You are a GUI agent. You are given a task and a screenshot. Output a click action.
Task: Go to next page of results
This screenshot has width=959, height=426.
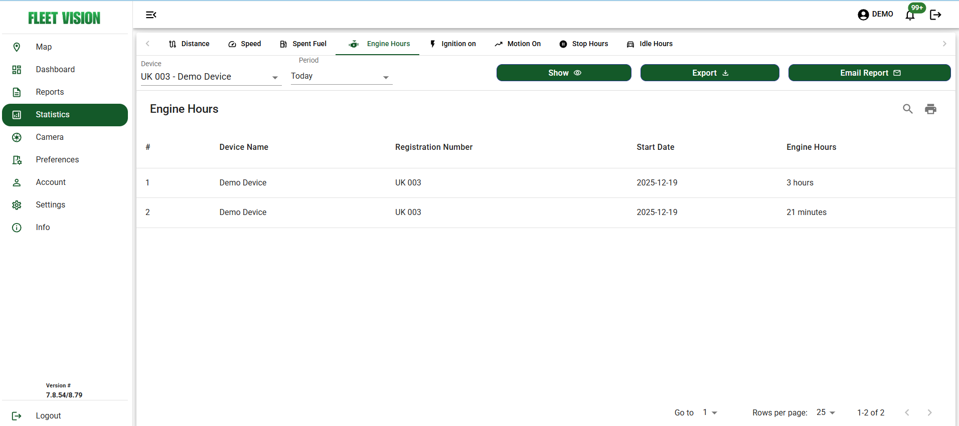pyautogui.click(x=929, y=412)
